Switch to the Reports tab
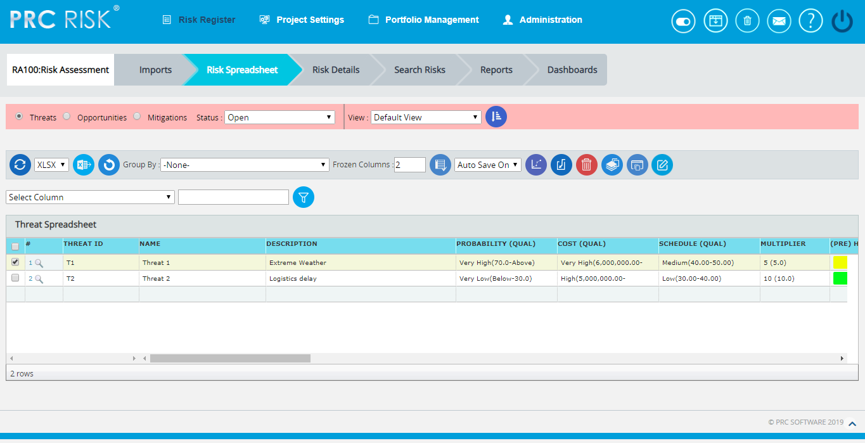This screenshot has height=443, width=865. tap(496, 70)
